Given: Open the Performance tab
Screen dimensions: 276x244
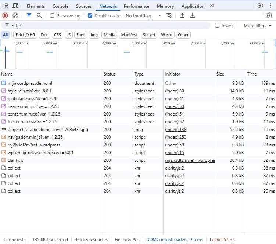Looking at the screenshot, I should coord(136,6).
